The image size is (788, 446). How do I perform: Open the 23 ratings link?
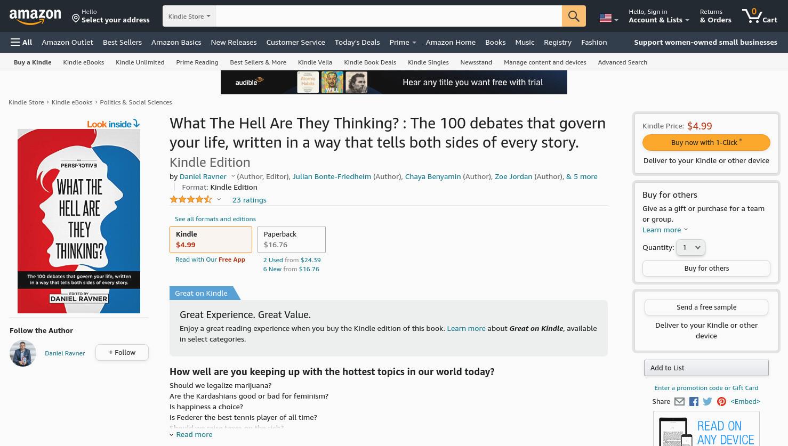point(249,200)
